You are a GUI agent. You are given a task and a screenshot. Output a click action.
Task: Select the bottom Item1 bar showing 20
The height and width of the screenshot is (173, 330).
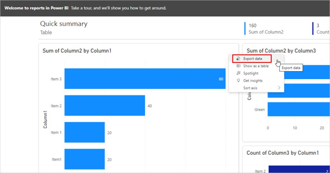[x=84, y=159]
